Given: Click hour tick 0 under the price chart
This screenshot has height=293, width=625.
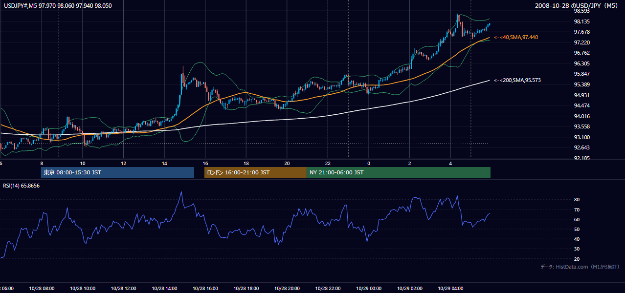Looking at the screenshot, I should point(369,163).
